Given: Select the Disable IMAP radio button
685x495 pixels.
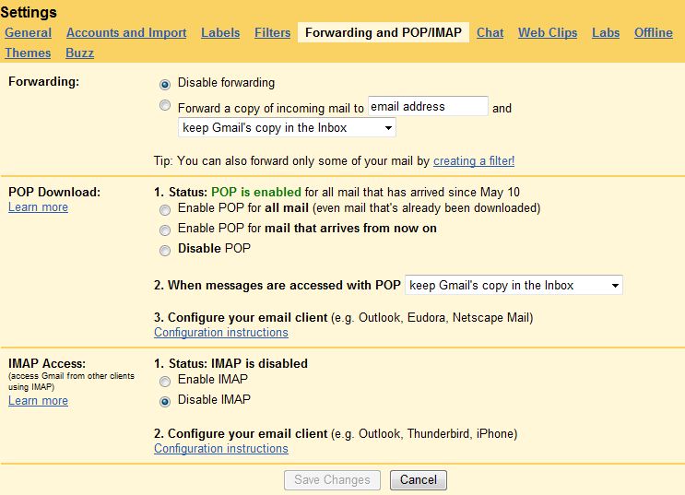Looking at the screenshot, I should click(165, 402).
